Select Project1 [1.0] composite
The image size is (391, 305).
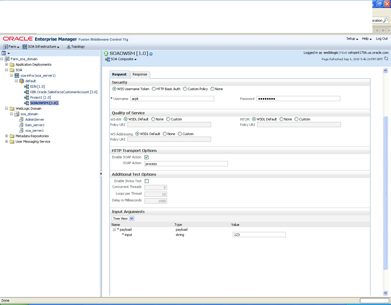point(40,97)
